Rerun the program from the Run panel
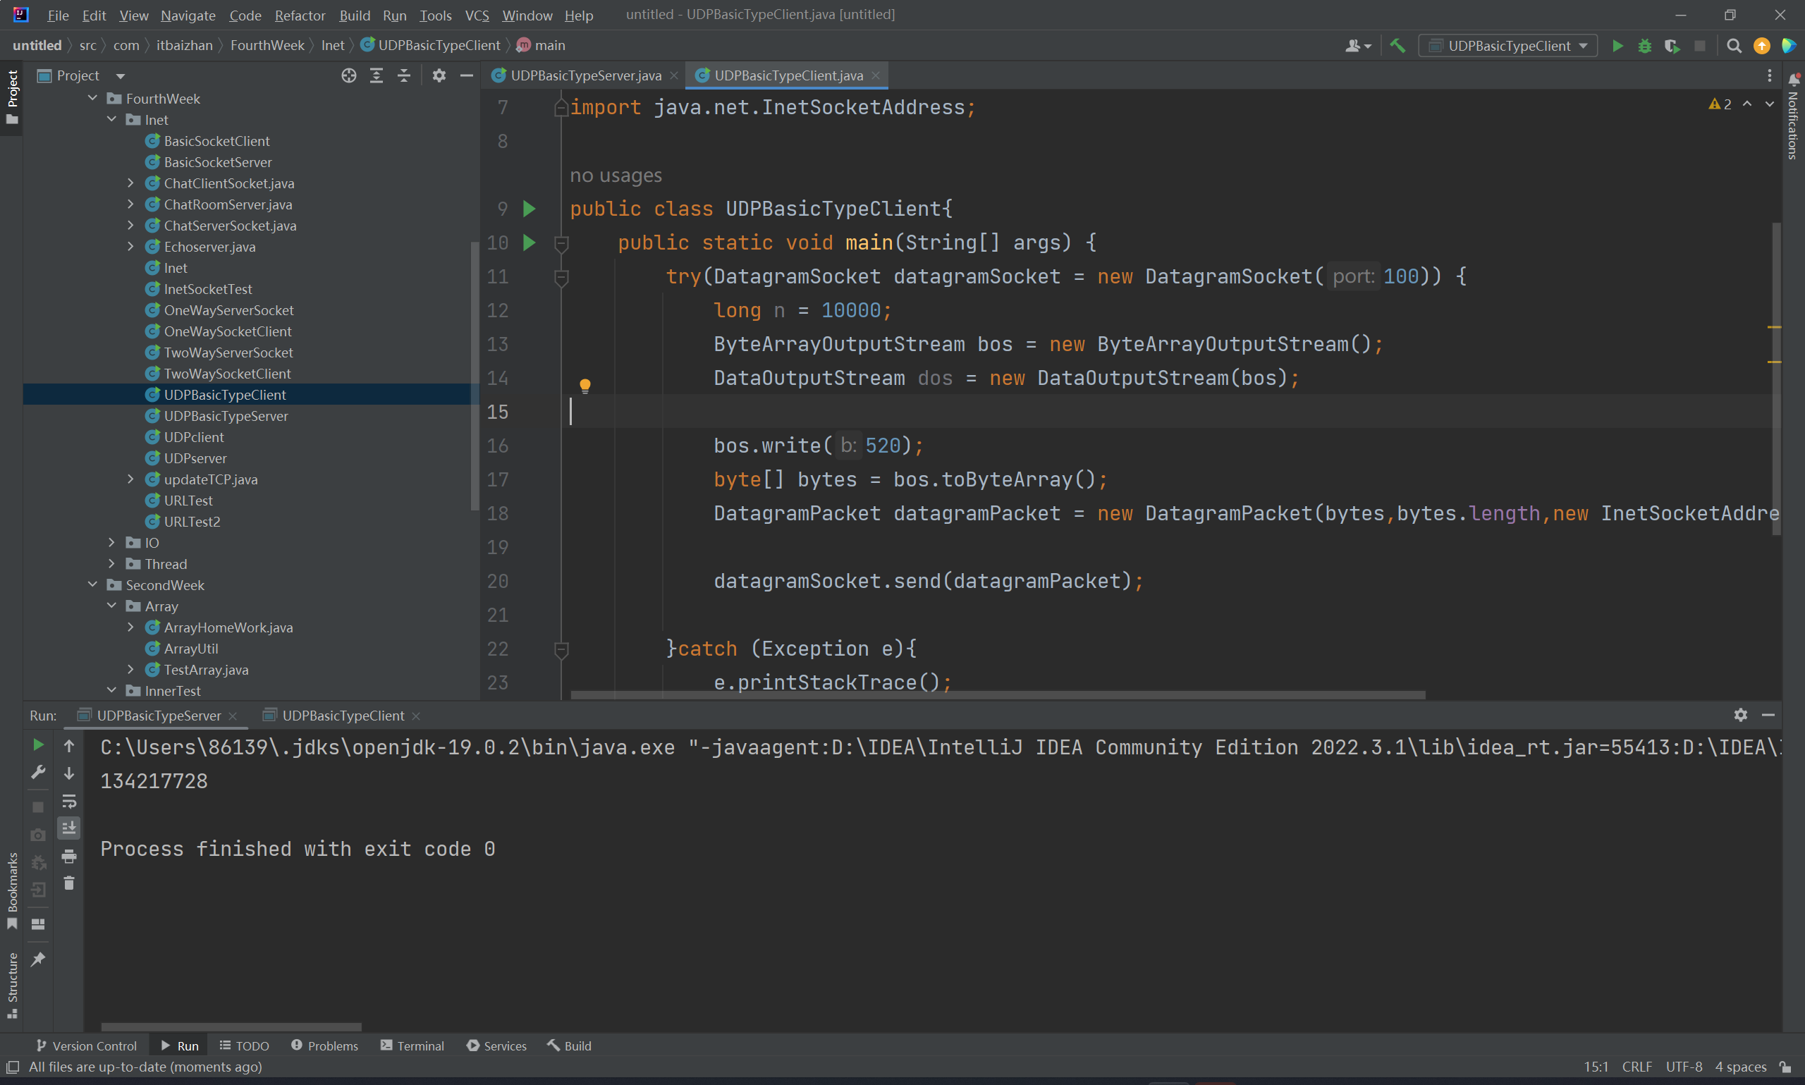1805x1085 pixels. [x=38, y=745]
